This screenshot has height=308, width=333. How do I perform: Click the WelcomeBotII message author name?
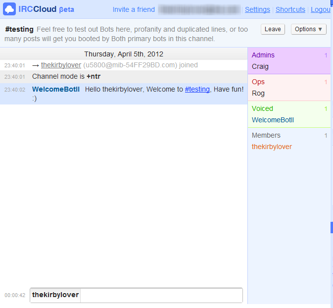pos(55,89)
